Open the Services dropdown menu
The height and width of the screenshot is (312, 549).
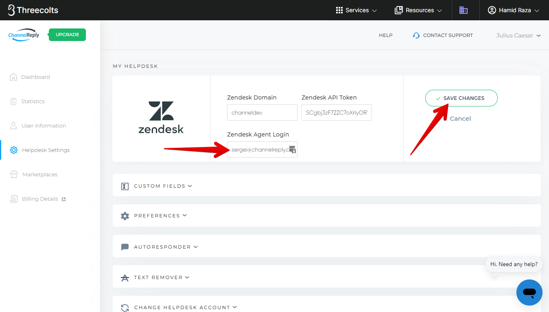tap(356, 10)
